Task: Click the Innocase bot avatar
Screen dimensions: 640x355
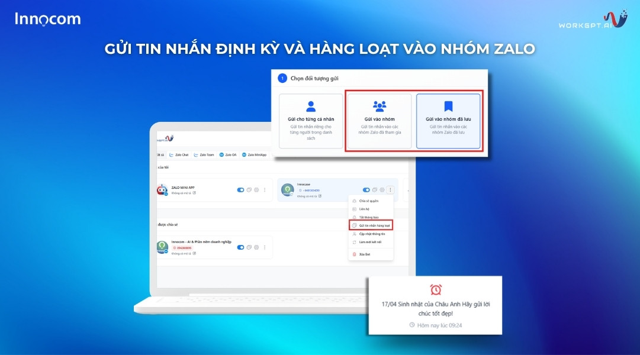Action: 288,190
